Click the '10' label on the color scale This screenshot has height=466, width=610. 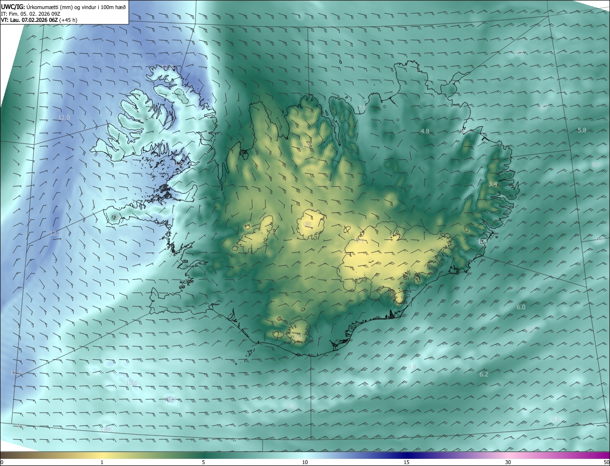coord(305,462)
